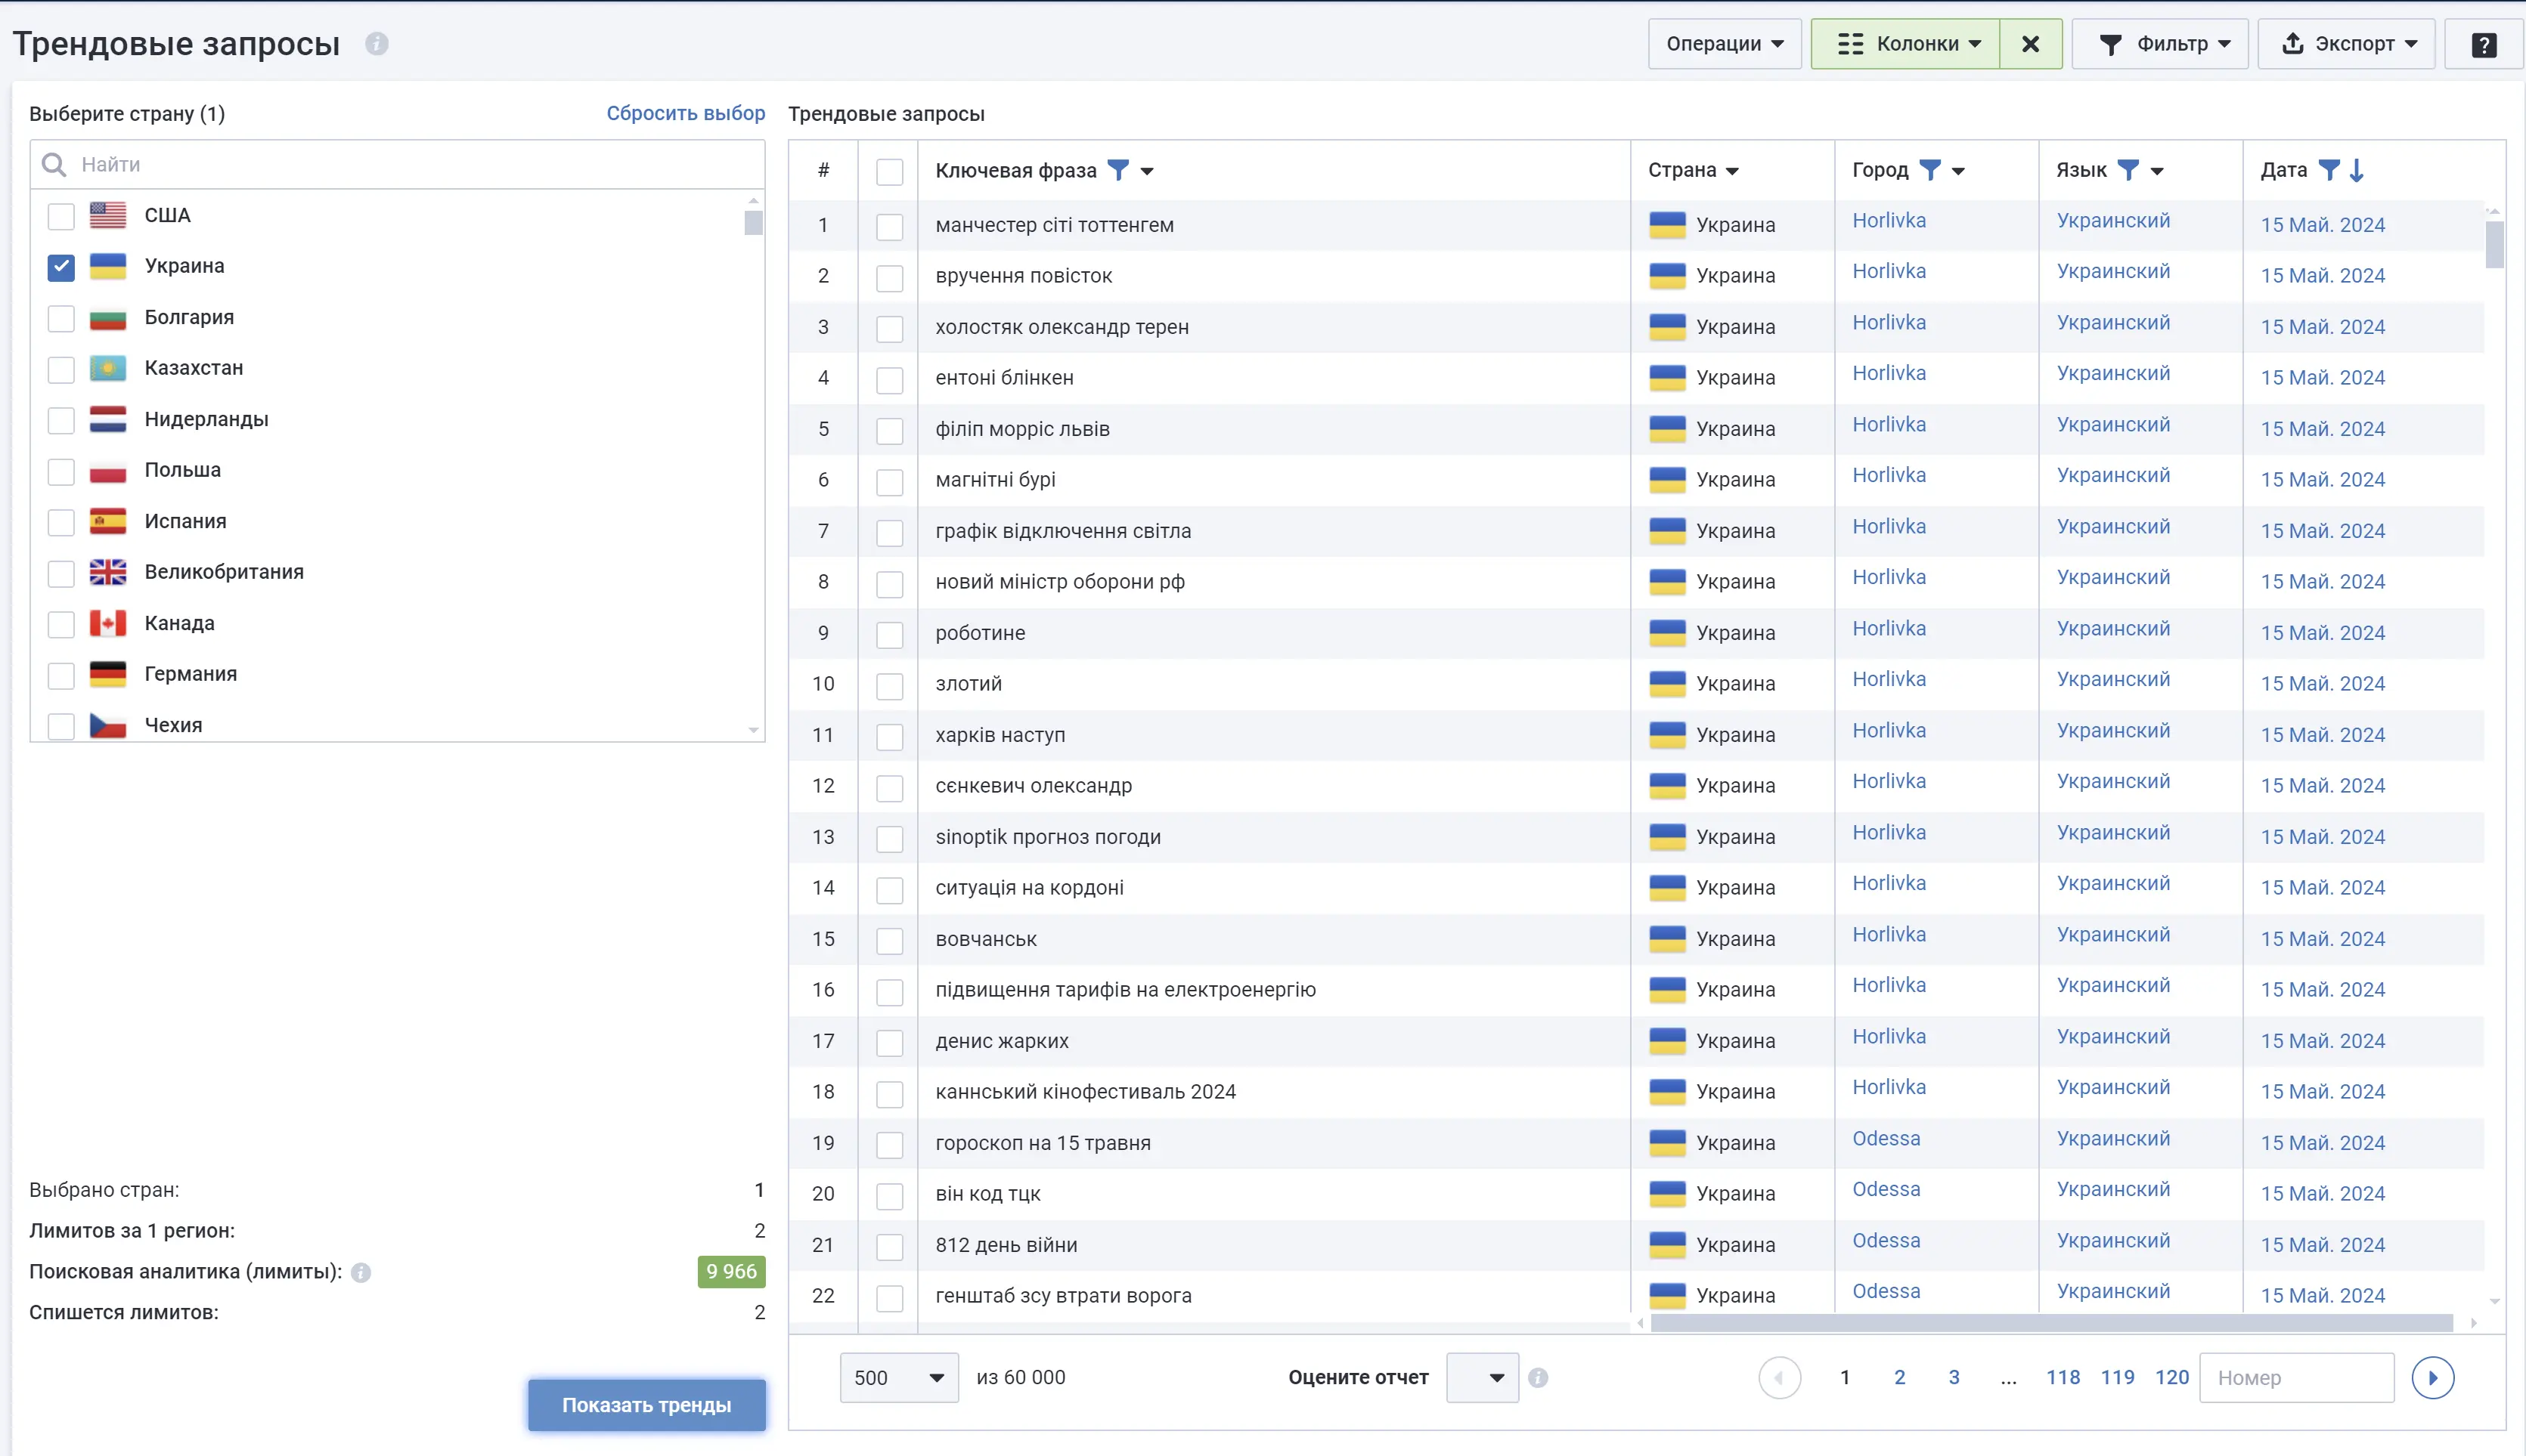Open the Колонки dropdown

(1905, 44)
